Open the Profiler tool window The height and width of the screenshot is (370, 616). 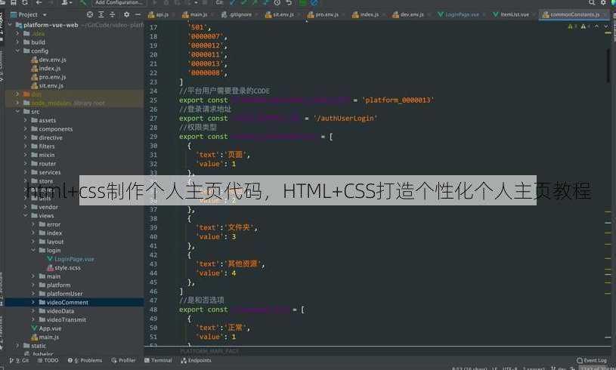click(x=123, y=360)
